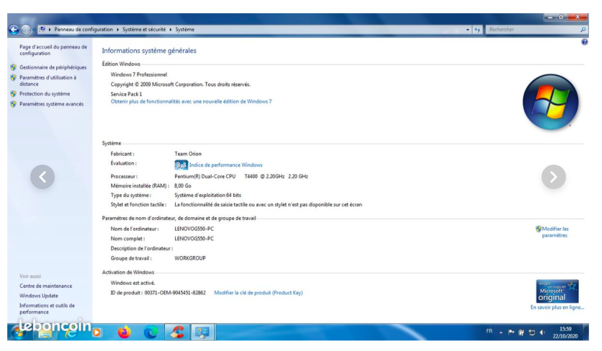Select the WORKGROUP value
602x351 pixels.
(190, 258)
